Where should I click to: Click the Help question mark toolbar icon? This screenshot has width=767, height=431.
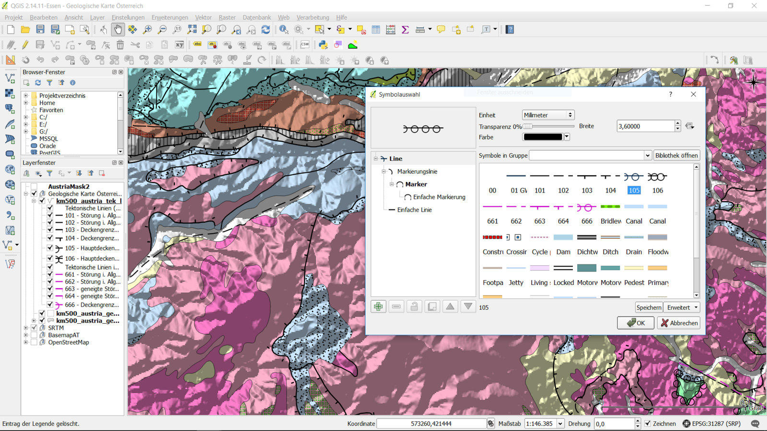coord(510,30)
